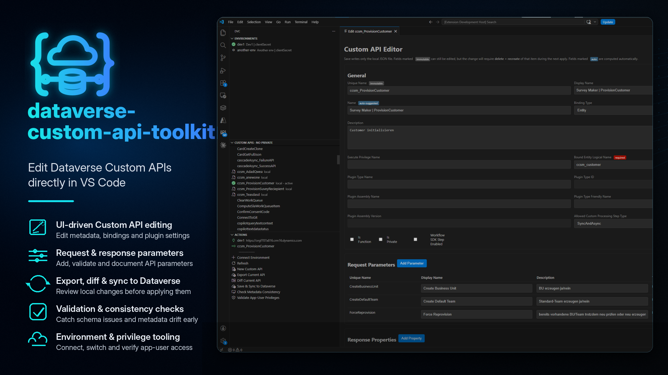This screenshot has width=668, height=375.
Task: Click the VS Code logo in the title bar
Action: coord(222,22)
